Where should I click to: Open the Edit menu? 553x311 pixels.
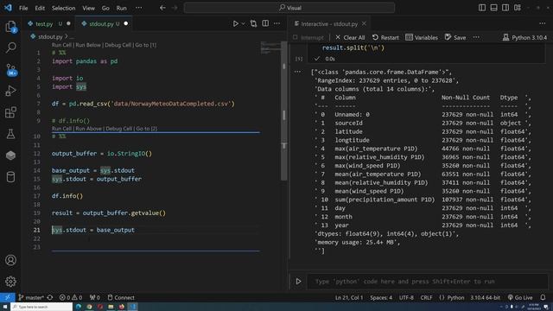click(40, 8)
